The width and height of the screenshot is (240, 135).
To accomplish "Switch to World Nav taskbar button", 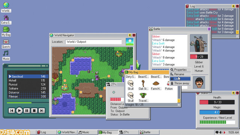I will [67, 132].
